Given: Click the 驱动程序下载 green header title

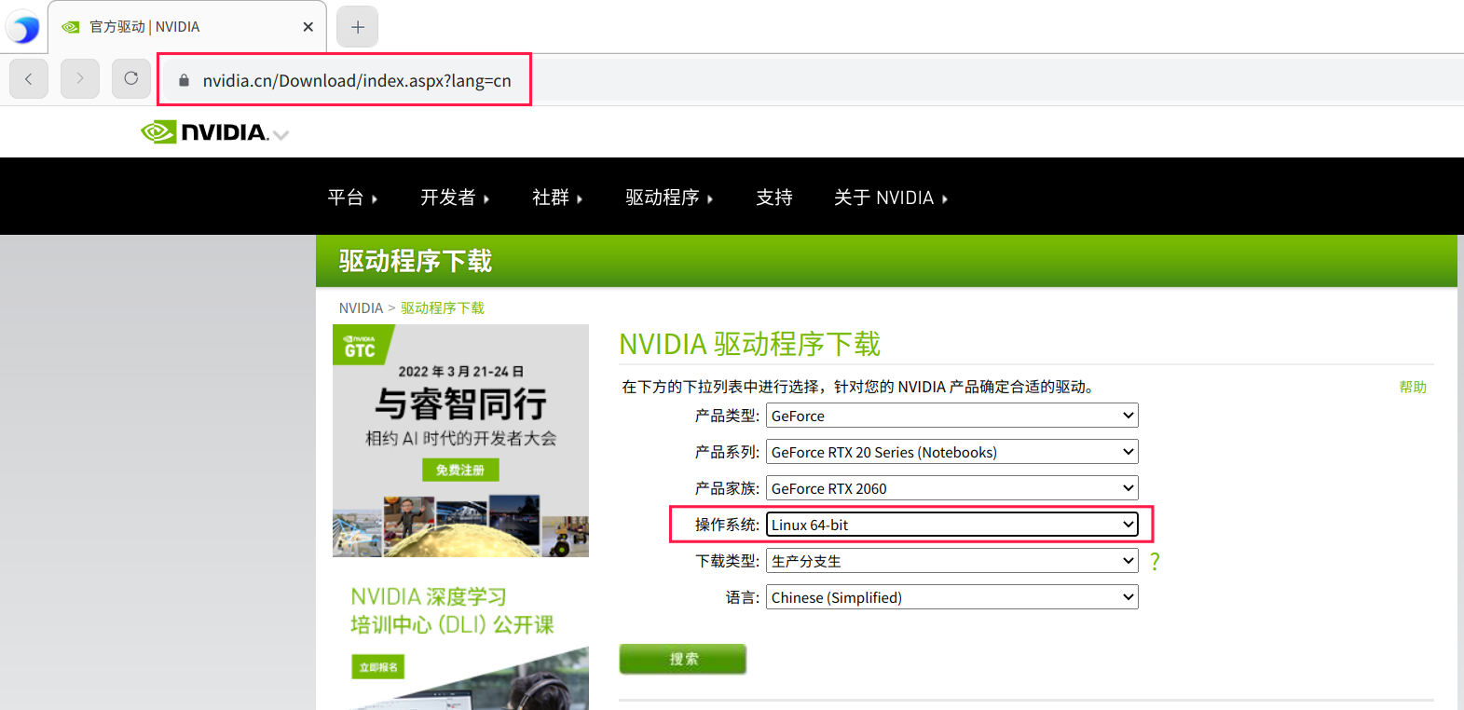Looking at the screenshot, I should [416, 261].
